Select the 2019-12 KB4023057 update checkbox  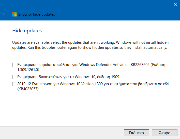click(14, 84)
